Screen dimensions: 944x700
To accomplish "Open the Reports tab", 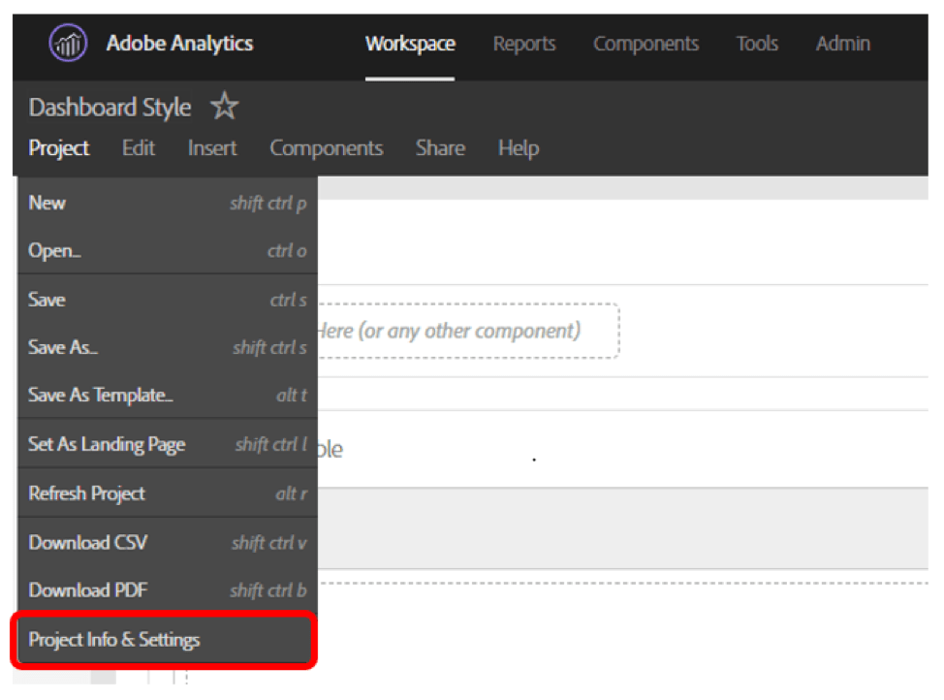I will point(523,44).
